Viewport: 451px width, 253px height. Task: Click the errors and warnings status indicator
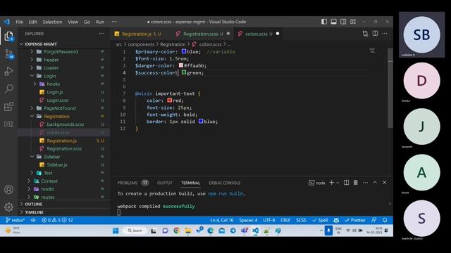click(x=57, y=220)
